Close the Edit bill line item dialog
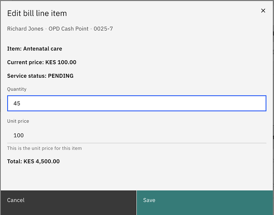274x215 pixels. pyautogui.click(x=263, y=11)
